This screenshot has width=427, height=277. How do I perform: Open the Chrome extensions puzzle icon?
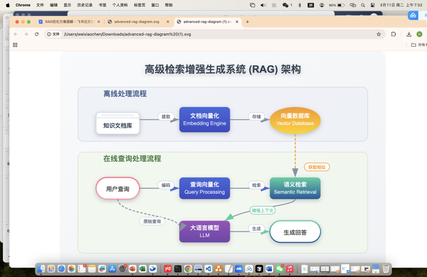pos(393,34)
